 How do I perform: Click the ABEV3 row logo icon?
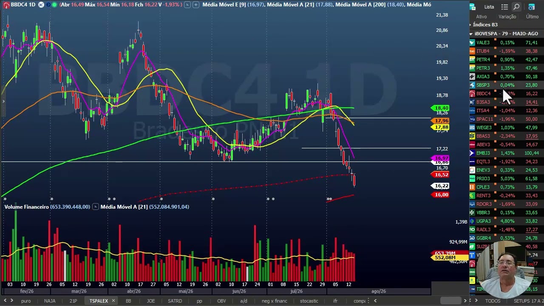pyautogui.click(x=472, y=144)
